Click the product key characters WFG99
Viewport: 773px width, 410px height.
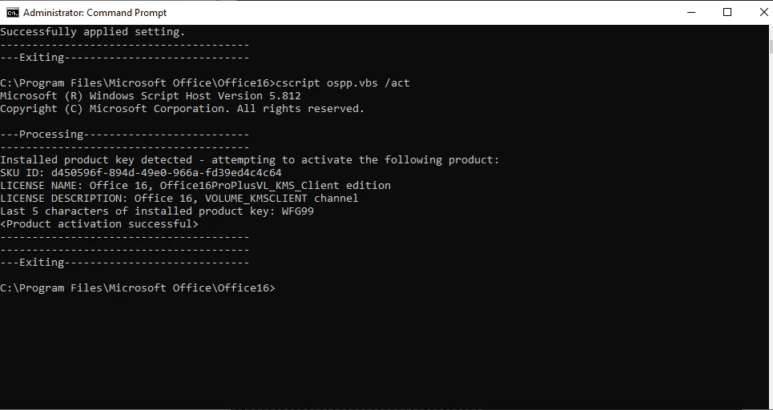point(298,211)
